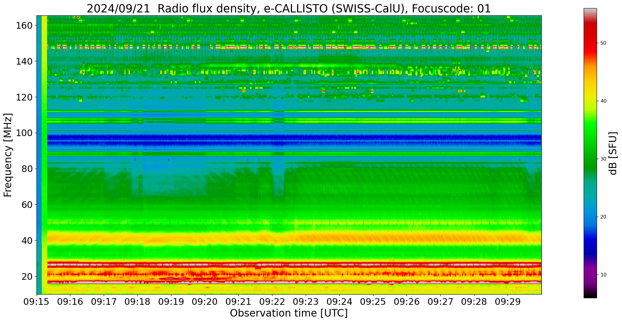Viewport: 622px width, 322px height.
Task: Click the 09:29 time tick label
Action: pos(508,302)
